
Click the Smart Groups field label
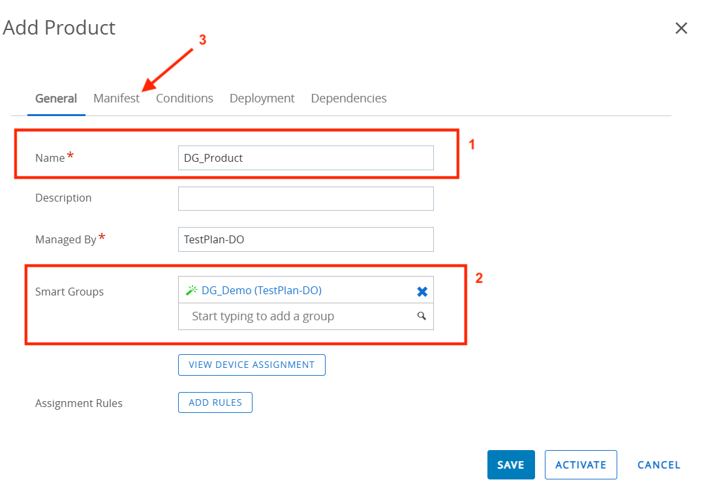coord(69,292)
